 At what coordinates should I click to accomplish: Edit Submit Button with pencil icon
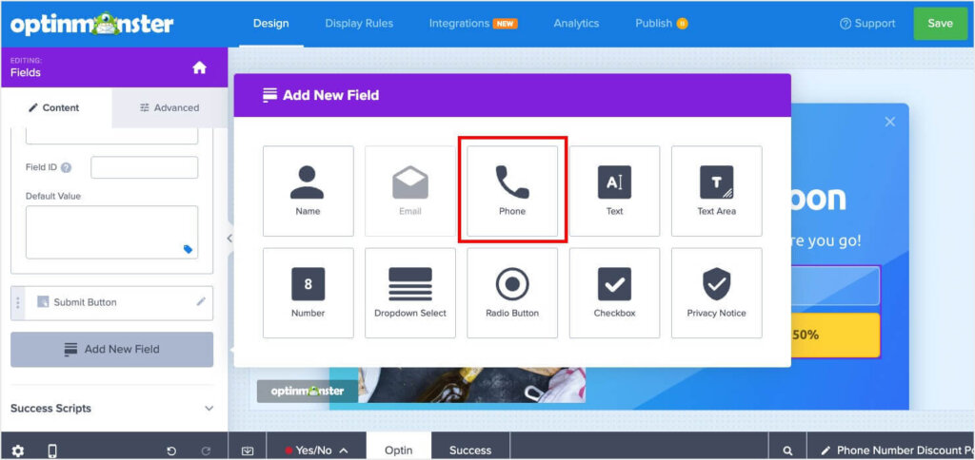coord(201,301)
